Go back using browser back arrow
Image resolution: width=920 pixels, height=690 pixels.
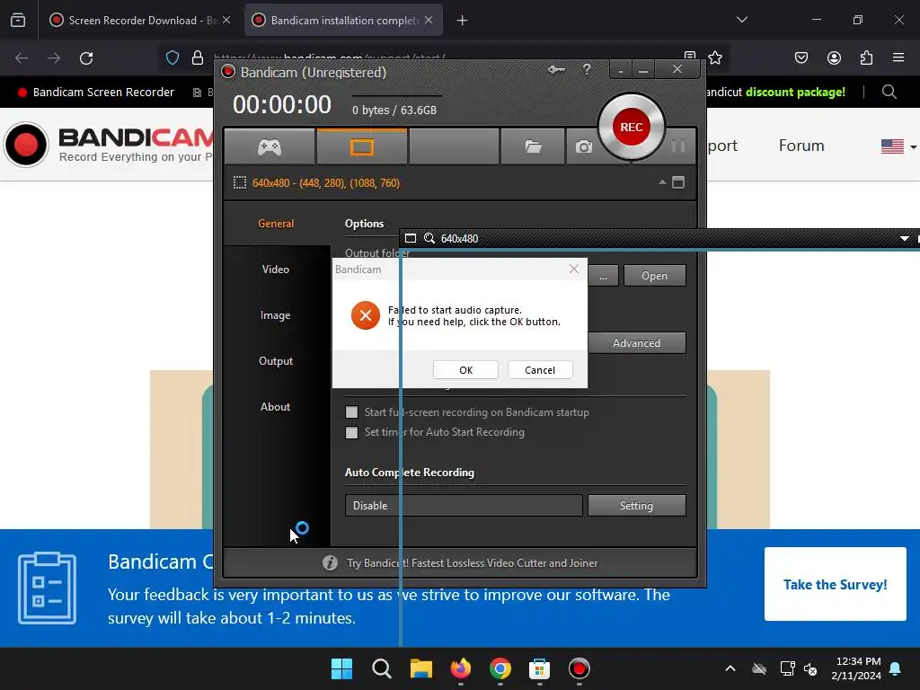pyautogui.click(x=22, y=58)
